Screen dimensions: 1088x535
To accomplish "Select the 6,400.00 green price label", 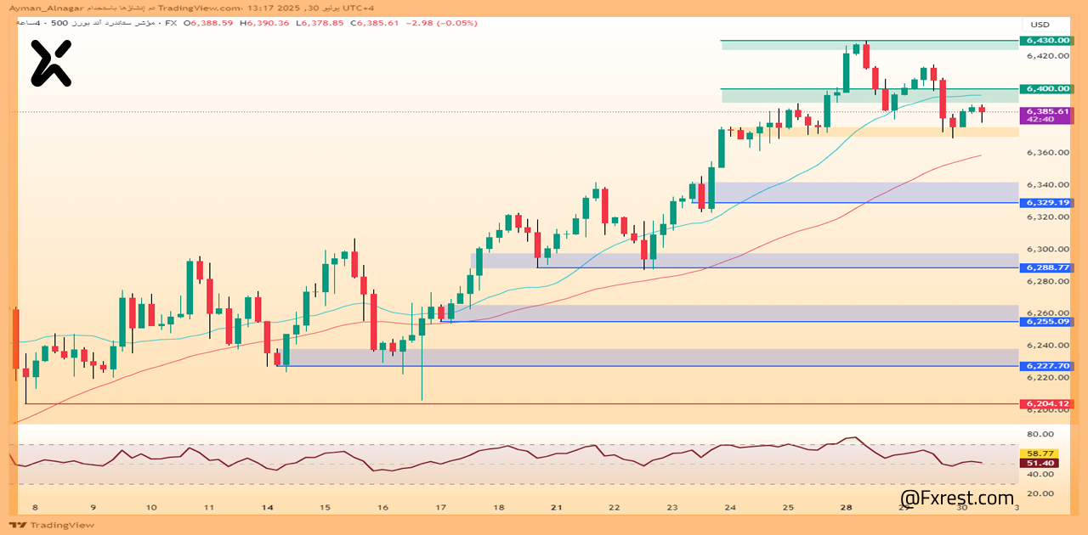I will pos(1046,88).
